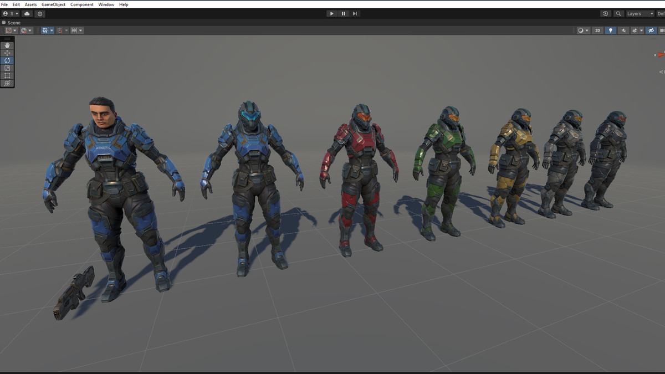Click the cloud services icon

pyautogui.click(x=27, y=13)
